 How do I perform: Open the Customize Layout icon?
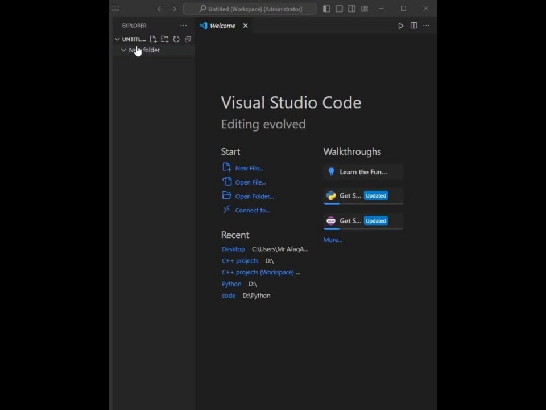click(365, 9)
